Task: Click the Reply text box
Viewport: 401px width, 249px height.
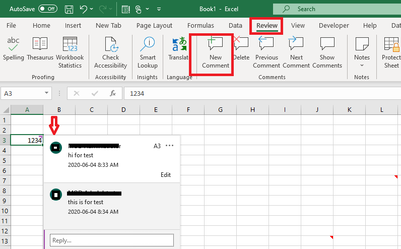Action: (x=112, y=240)
